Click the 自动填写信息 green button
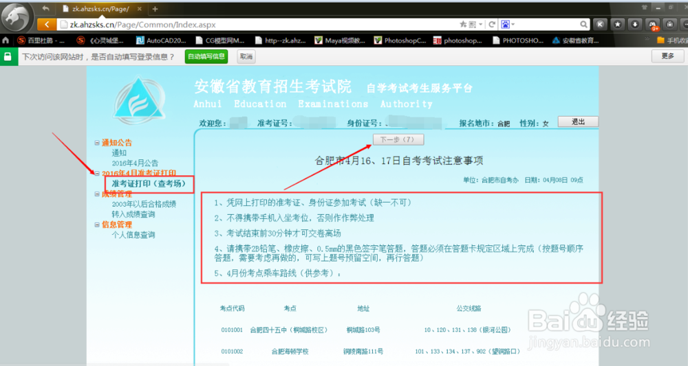The image size is (688, 366). [x=206, y=56]
